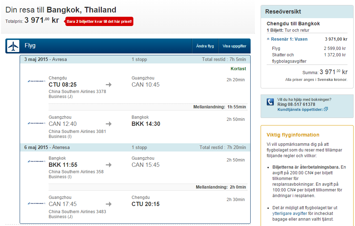Screen dimensions: 355x226
Task: Click the arrow between CTU 08:25 and CAN 10:45
Action: tap(109, 85)
